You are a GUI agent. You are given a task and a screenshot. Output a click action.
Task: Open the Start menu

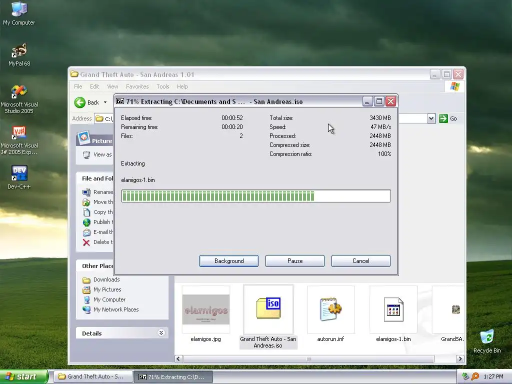(x=24, y=376)
